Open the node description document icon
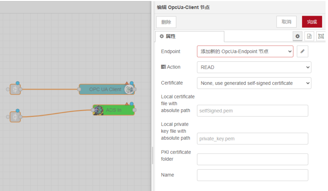This screenshot has height=191, width=328. [x=309, y=36]
